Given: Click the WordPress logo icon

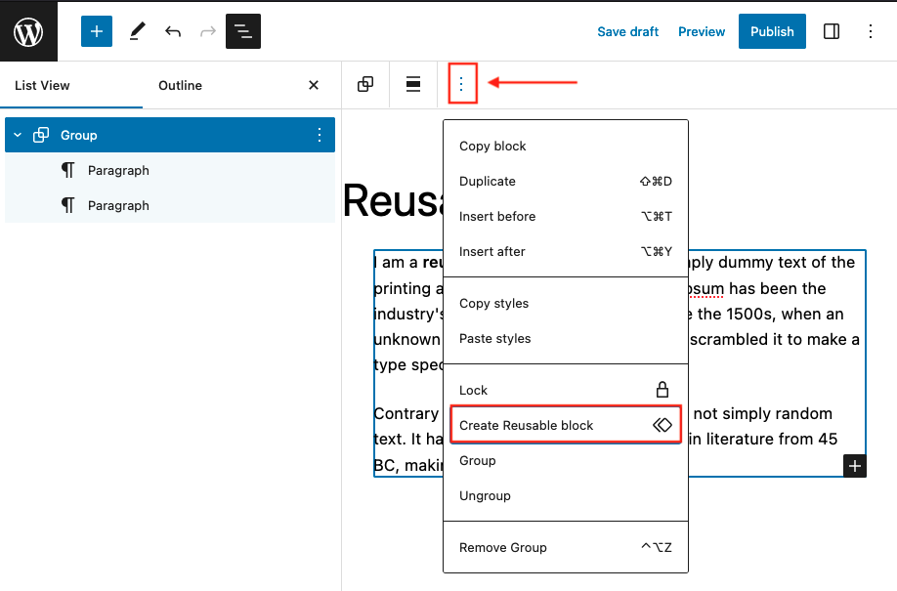Looking at the screenshot, I should pyautogui.click(x=28, y=31).
